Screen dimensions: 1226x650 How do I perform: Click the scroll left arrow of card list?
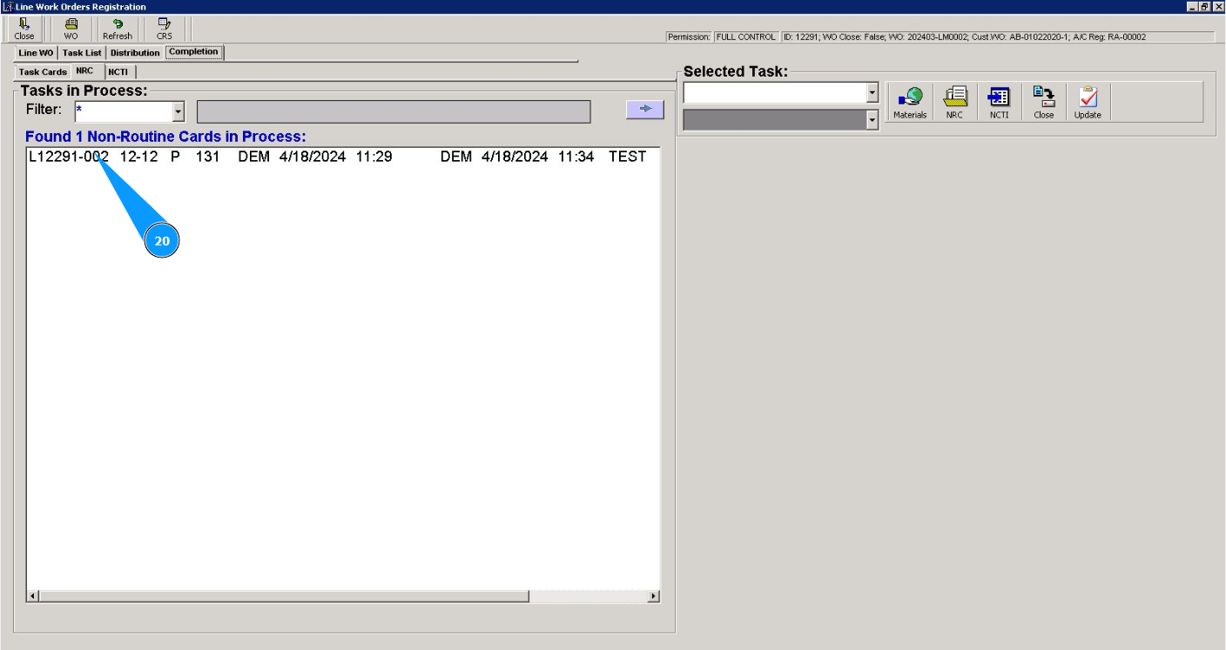tap(33, 597)
